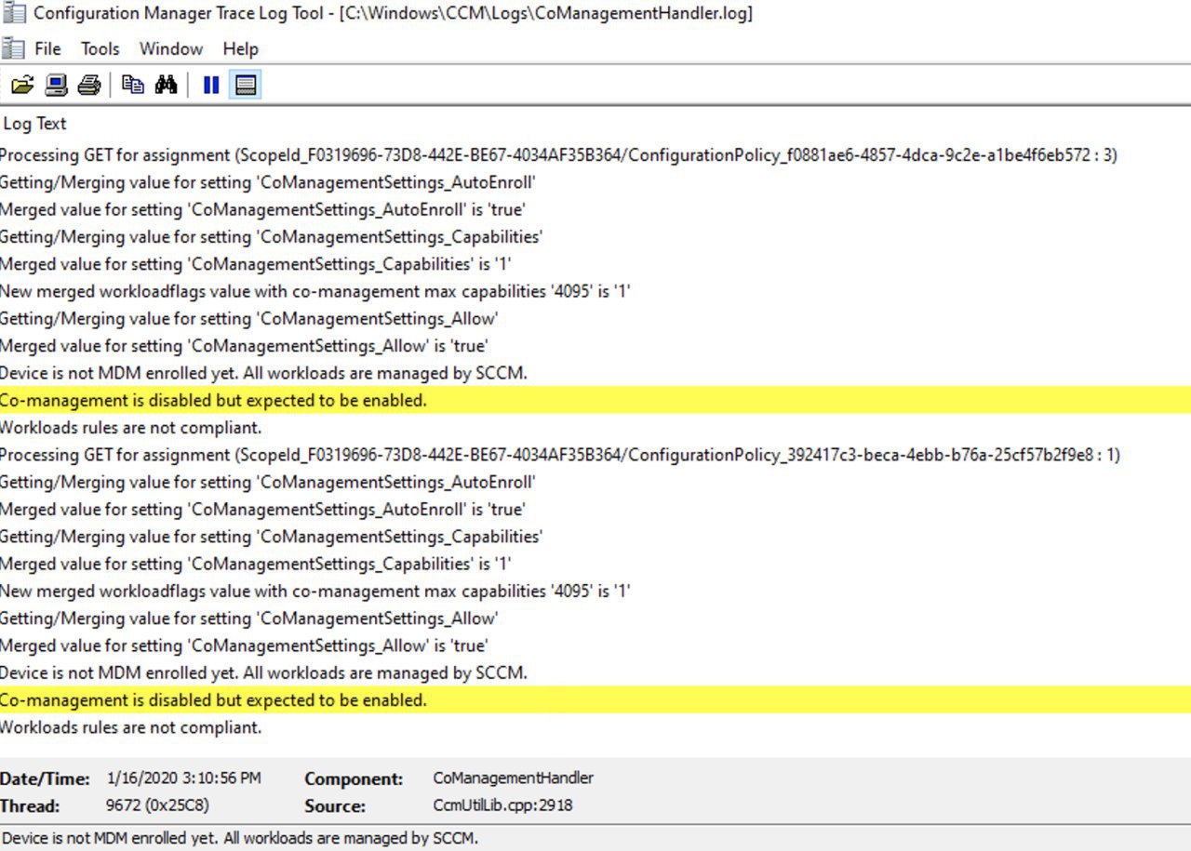Select Getting/Merging 'AutoEnroll' row under policy 392417c3
Screen dimensions: 1191x851
click(595, 482)
